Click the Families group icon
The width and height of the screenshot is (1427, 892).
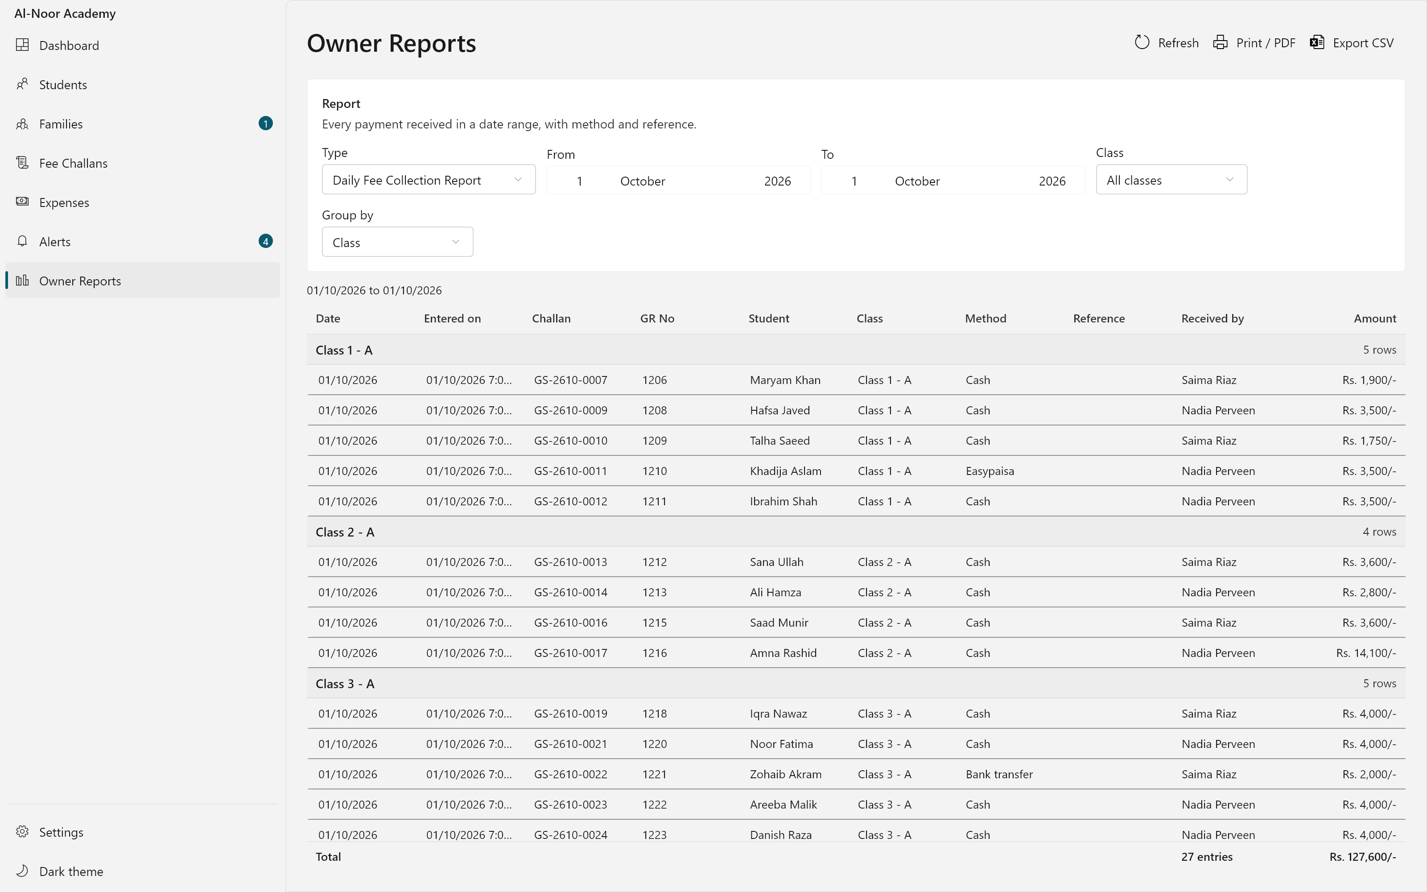[22, 124]
